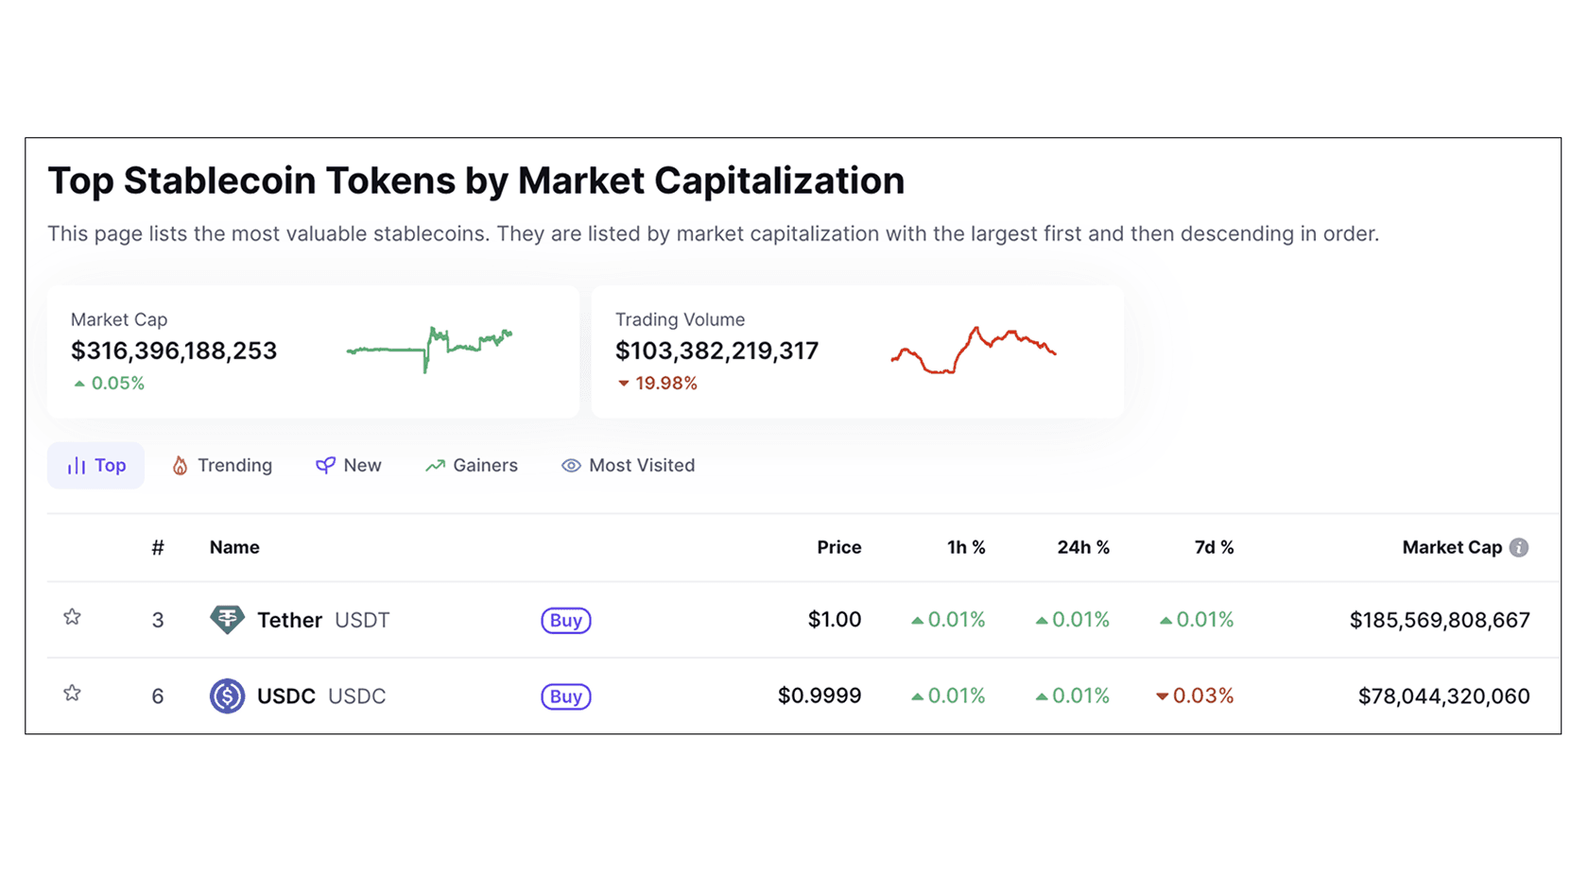Sort the table by Price column

838,547
